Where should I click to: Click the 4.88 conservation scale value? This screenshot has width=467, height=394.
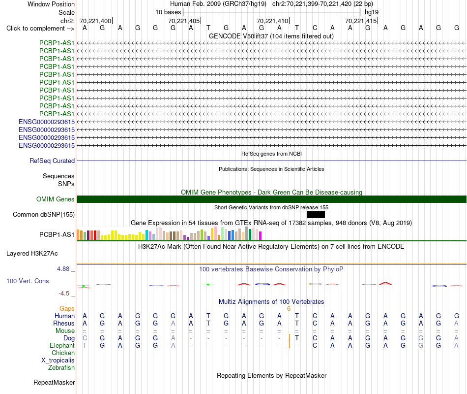63,268
